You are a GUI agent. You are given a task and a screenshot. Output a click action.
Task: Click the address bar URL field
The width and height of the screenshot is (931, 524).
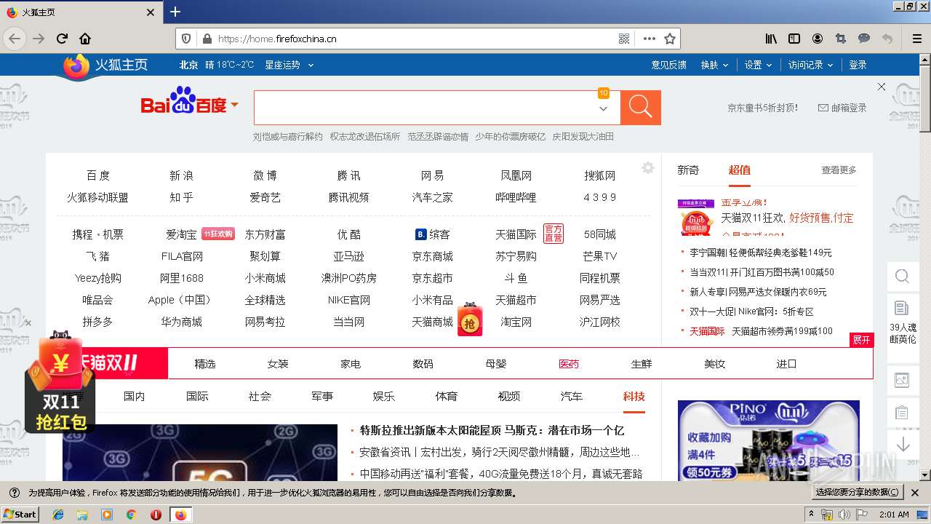415,39
